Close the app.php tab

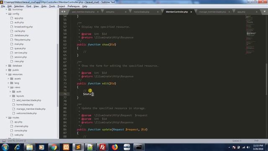pos(257,12)
